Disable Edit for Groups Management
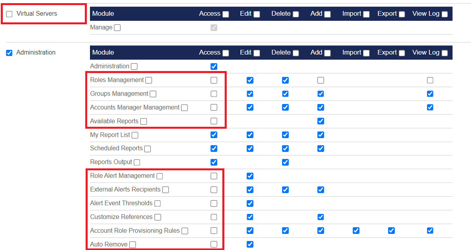 (250, 93)
